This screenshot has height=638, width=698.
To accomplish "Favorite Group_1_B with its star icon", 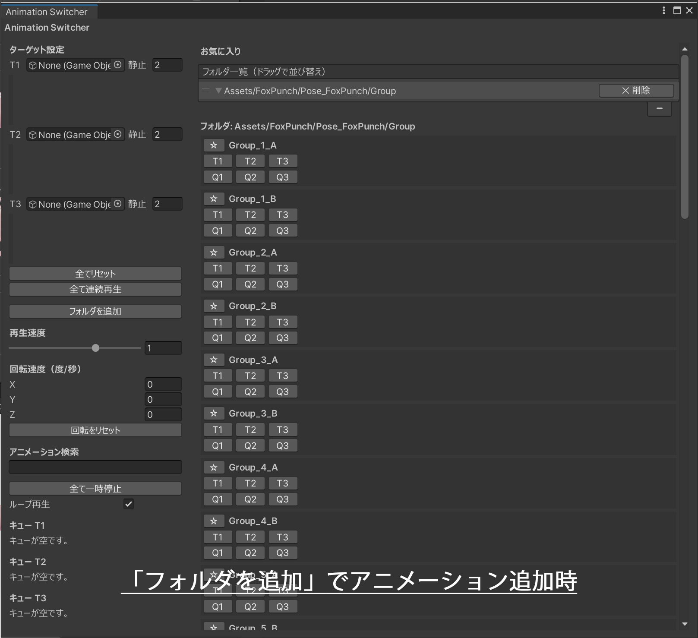I will tap(214, 199).
